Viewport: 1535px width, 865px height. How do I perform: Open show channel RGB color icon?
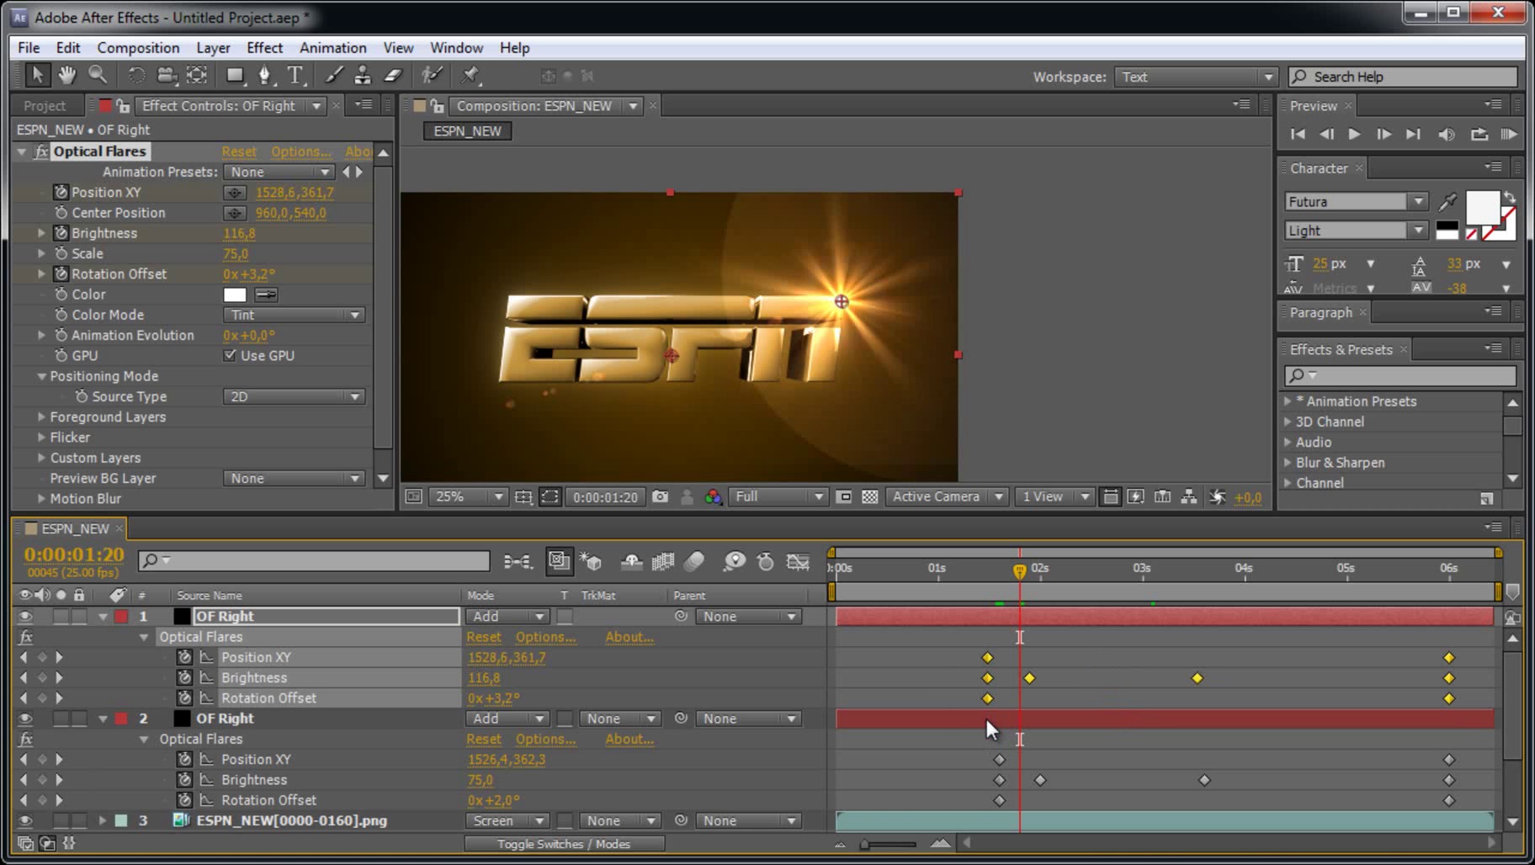point(714,497)
